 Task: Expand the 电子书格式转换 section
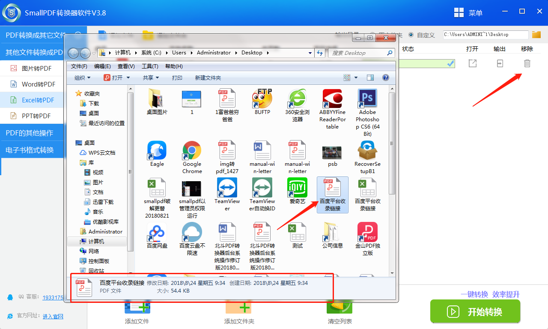click(32, 150)
